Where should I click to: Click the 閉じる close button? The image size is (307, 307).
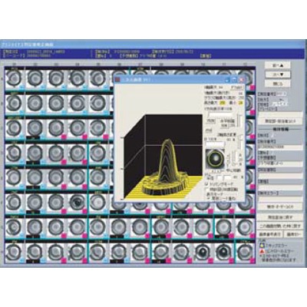coord(278,84)
